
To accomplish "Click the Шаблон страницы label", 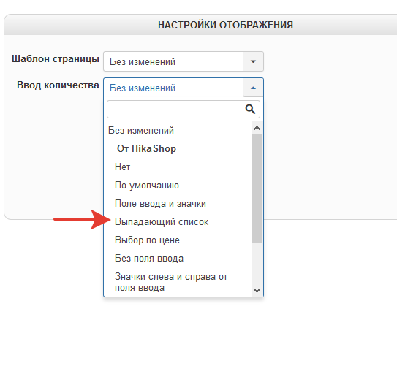I will point(56,59).
